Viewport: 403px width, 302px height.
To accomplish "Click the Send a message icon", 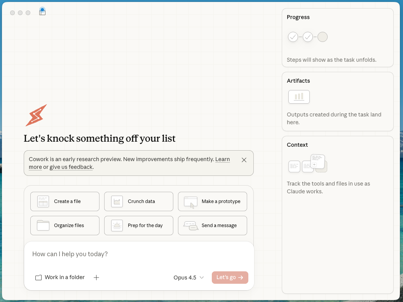I will pos(190,225).
